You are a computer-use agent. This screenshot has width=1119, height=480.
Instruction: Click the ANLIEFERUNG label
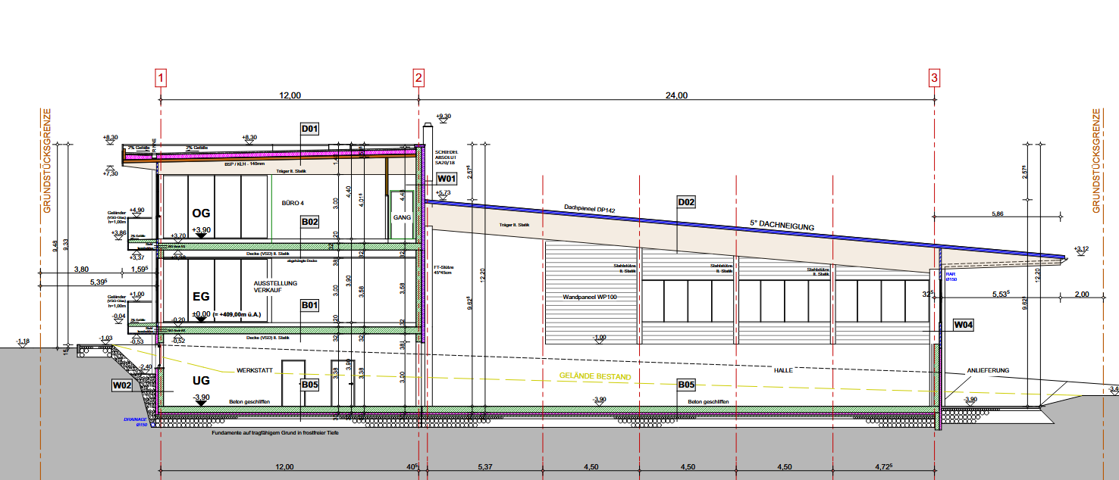[x=988, y=370]
